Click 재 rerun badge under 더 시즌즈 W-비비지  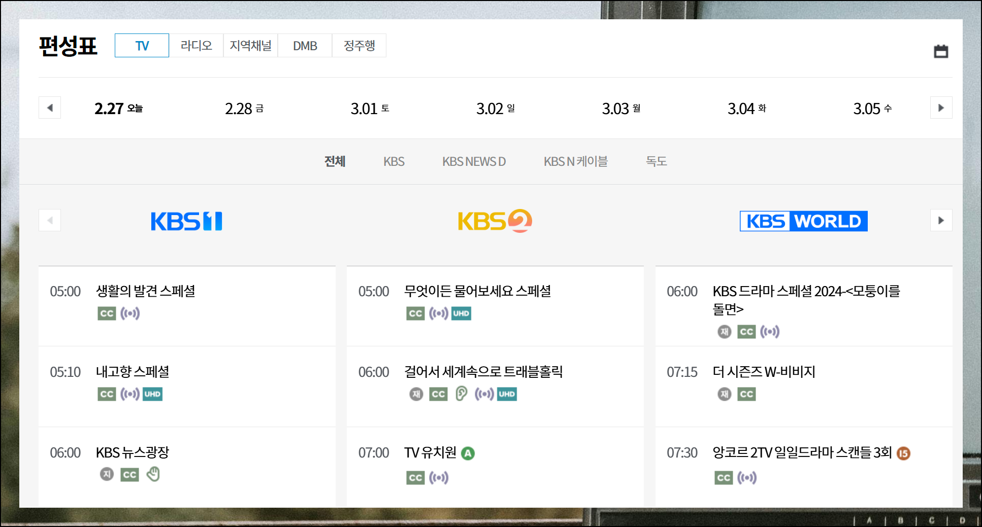(725, 394)
